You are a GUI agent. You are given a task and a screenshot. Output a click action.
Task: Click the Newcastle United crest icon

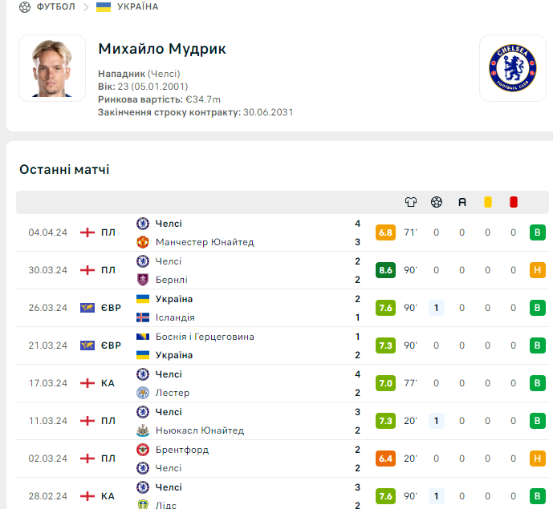(x=143, y=430)
